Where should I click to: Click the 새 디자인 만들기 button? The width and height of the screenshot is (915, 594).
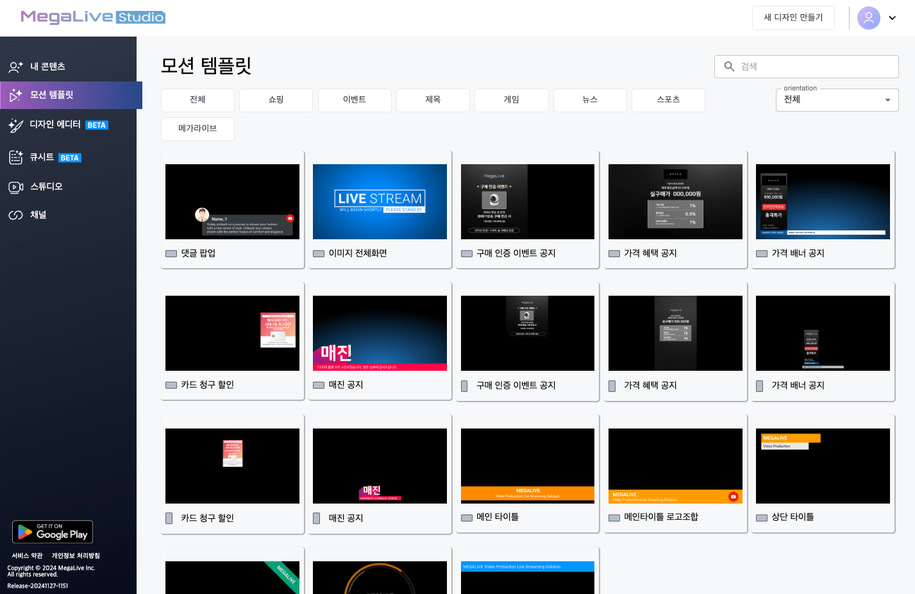click(793, 18)
